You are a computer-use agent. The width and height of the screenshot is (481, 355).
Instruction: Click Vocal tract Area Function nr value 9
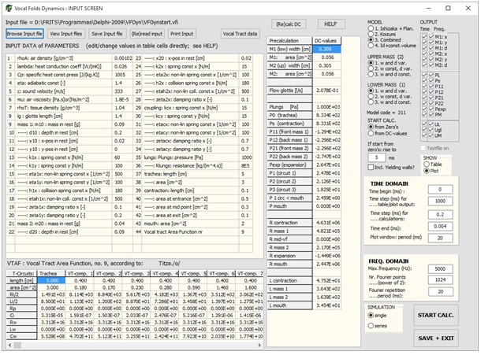tap(246, 232)
